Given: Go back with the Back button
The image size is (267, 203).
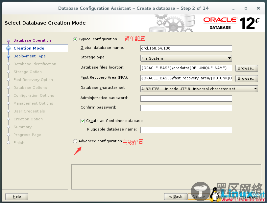Looking at the screenshot, I should tap(176, 196).
